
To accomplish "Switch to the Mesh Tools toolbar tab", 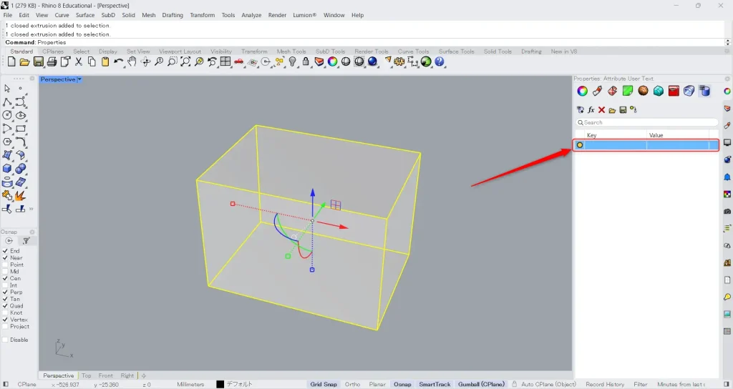I will coord(291,51).
